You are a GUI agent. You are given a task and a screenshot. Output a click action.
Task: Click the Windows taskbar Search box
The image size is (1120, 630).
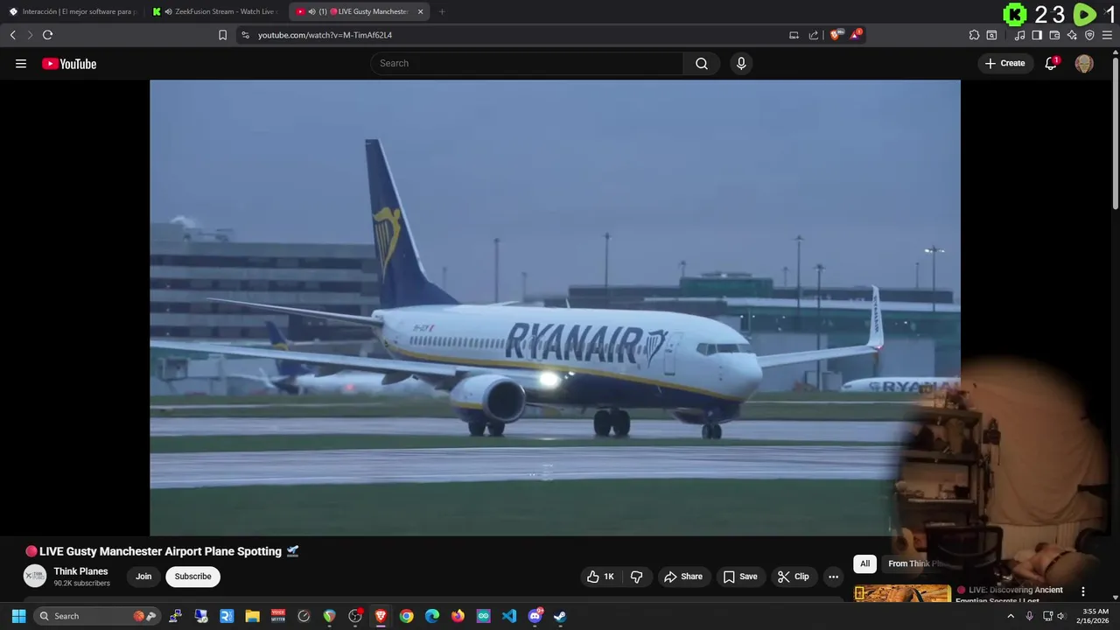[96, 616]
